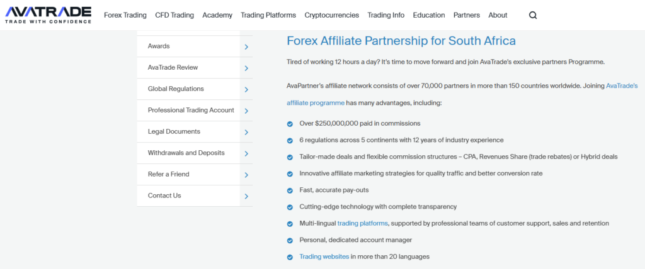
Task: Click the 'Over $250,000,000 paid in commissions' text
Action: coord(360,123)
